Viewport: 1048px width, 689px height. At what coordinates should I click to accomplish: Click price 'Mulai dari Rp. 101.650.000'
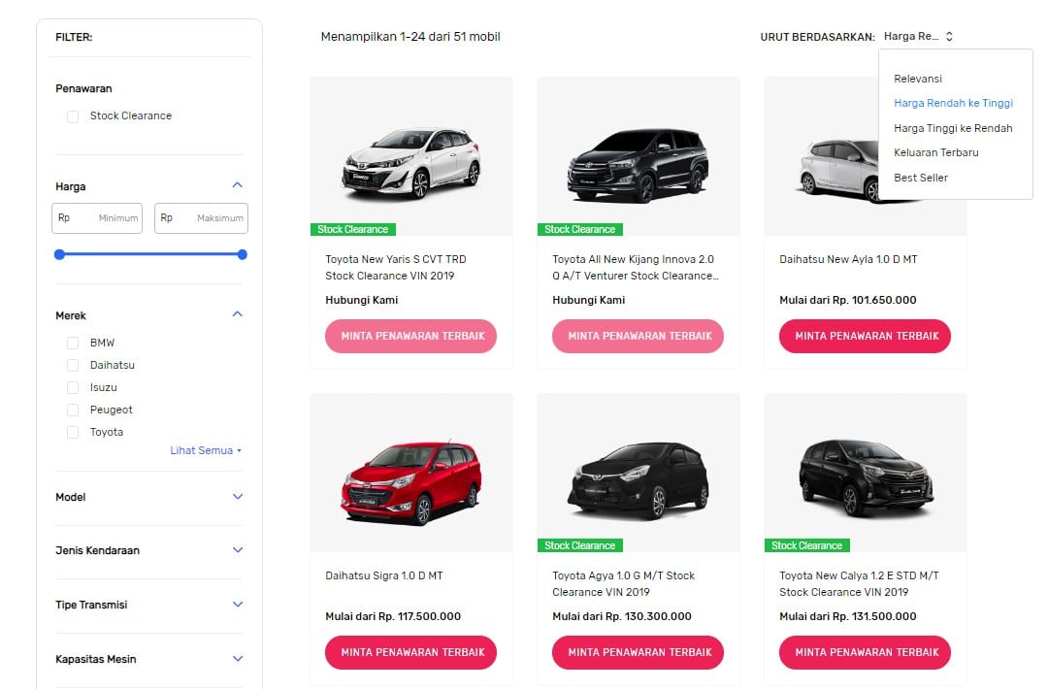(847, 300)
